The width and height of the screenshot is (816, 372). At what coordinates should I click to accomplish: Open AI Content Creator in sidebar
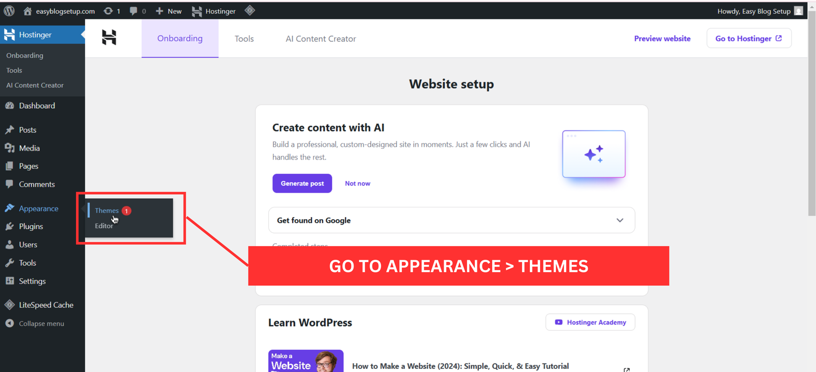(x=35, y=85)
